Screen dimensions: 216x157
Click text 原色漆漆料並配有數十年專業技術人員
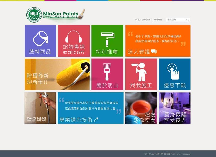(90, 109)
